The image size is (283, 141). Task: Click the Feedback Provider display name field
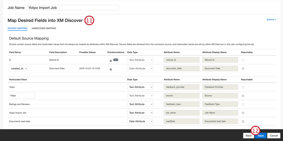click(220, 87)
